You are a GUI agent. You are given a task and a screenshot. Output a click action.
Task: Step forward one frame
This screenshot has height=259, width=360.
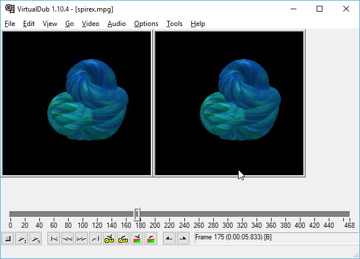(x=81, y=238)
